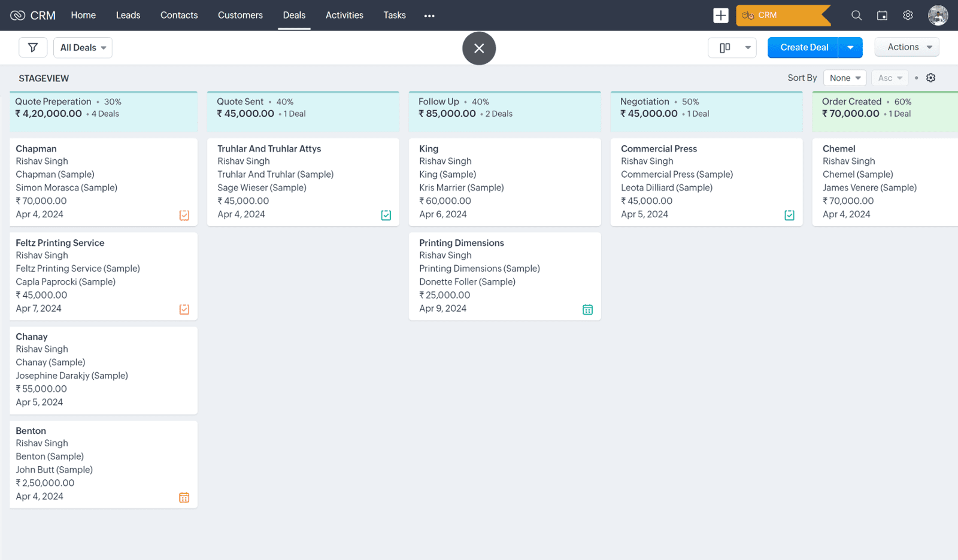Viewport: 958px width, 560px height.
Task: Expand the All Deals view dropdown
Action: [x=83, y=48]
